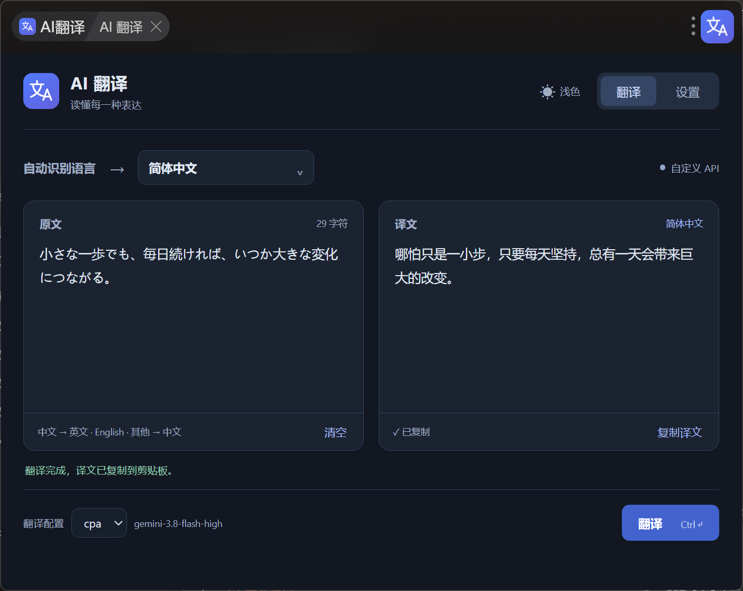This screenshot has height=591, width=743.
Task: Click the 29 字符 character count
Action: [x=332, y=223]
